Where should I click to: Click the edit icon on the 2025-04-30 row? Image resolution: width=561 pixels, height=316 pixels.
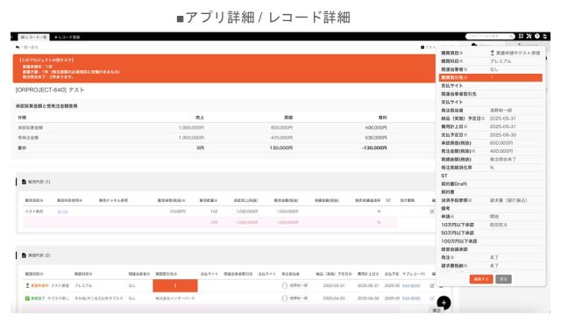tap(432, 298)
